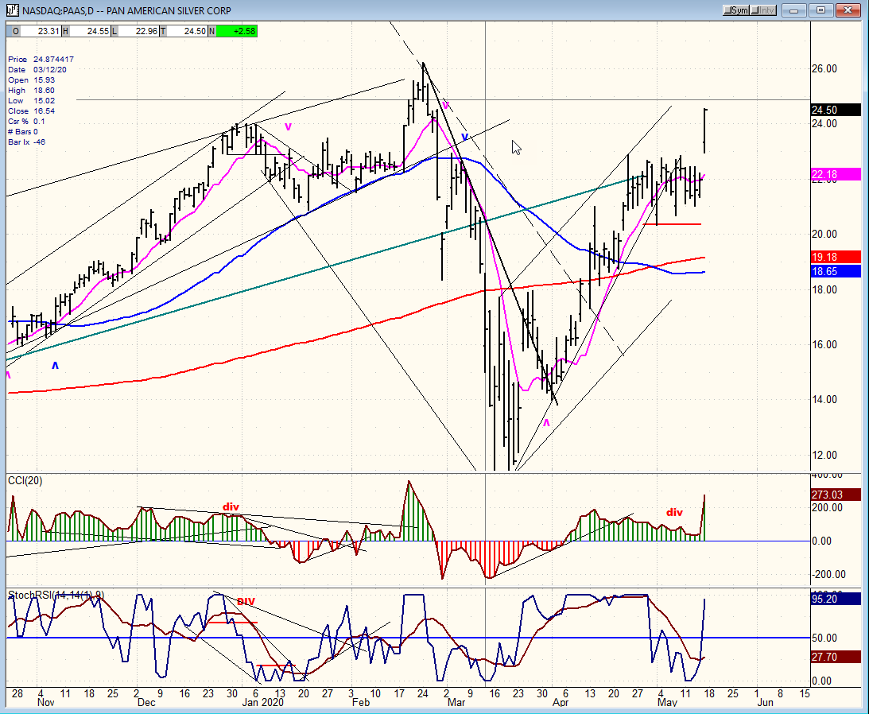Click the Jan 2020 label on time axis
This screenshot has height=714, width=869.
(262, 702)
